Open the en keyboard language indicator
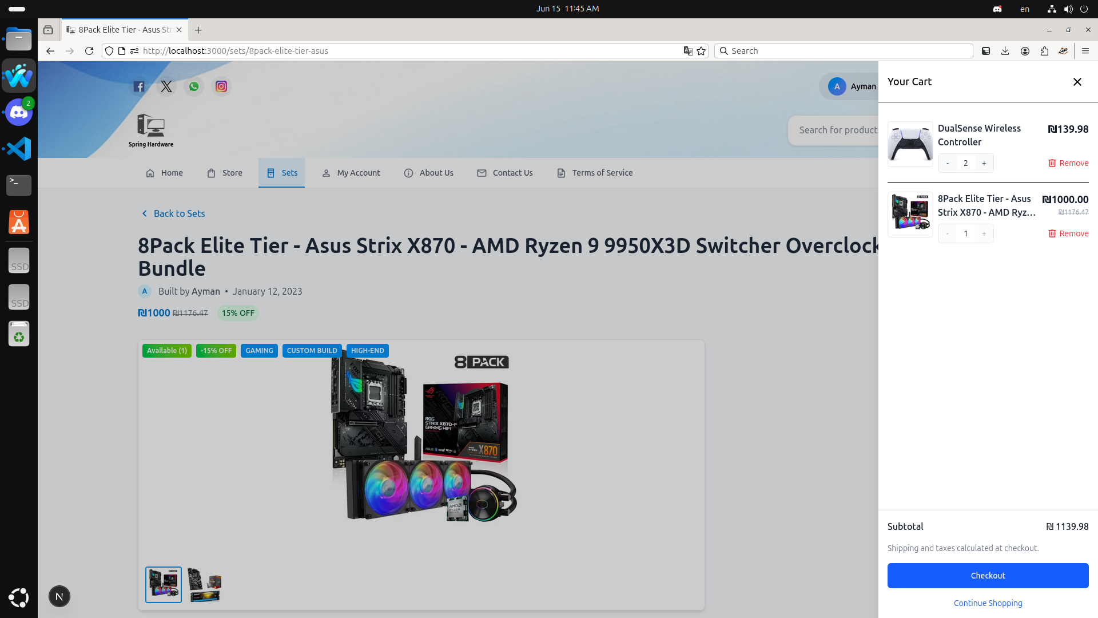 tap(1025, 9)
